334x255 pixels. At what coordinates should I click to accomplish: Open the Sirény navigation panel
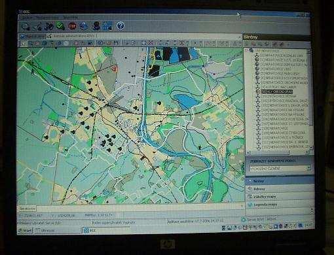click(x=280, y=181)
